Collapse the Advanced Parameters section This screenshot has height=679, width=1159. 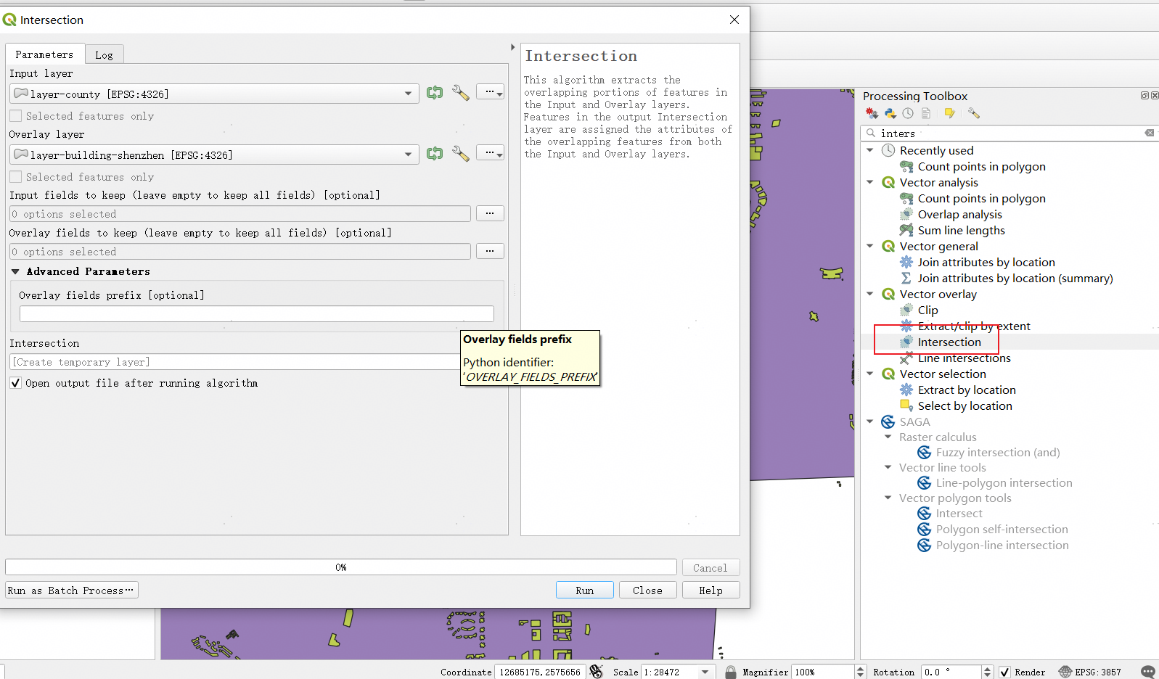point(15,271)
